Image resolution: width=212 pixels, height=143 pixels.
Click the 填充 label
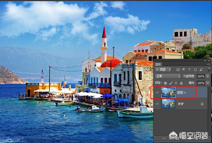[192, 83]
